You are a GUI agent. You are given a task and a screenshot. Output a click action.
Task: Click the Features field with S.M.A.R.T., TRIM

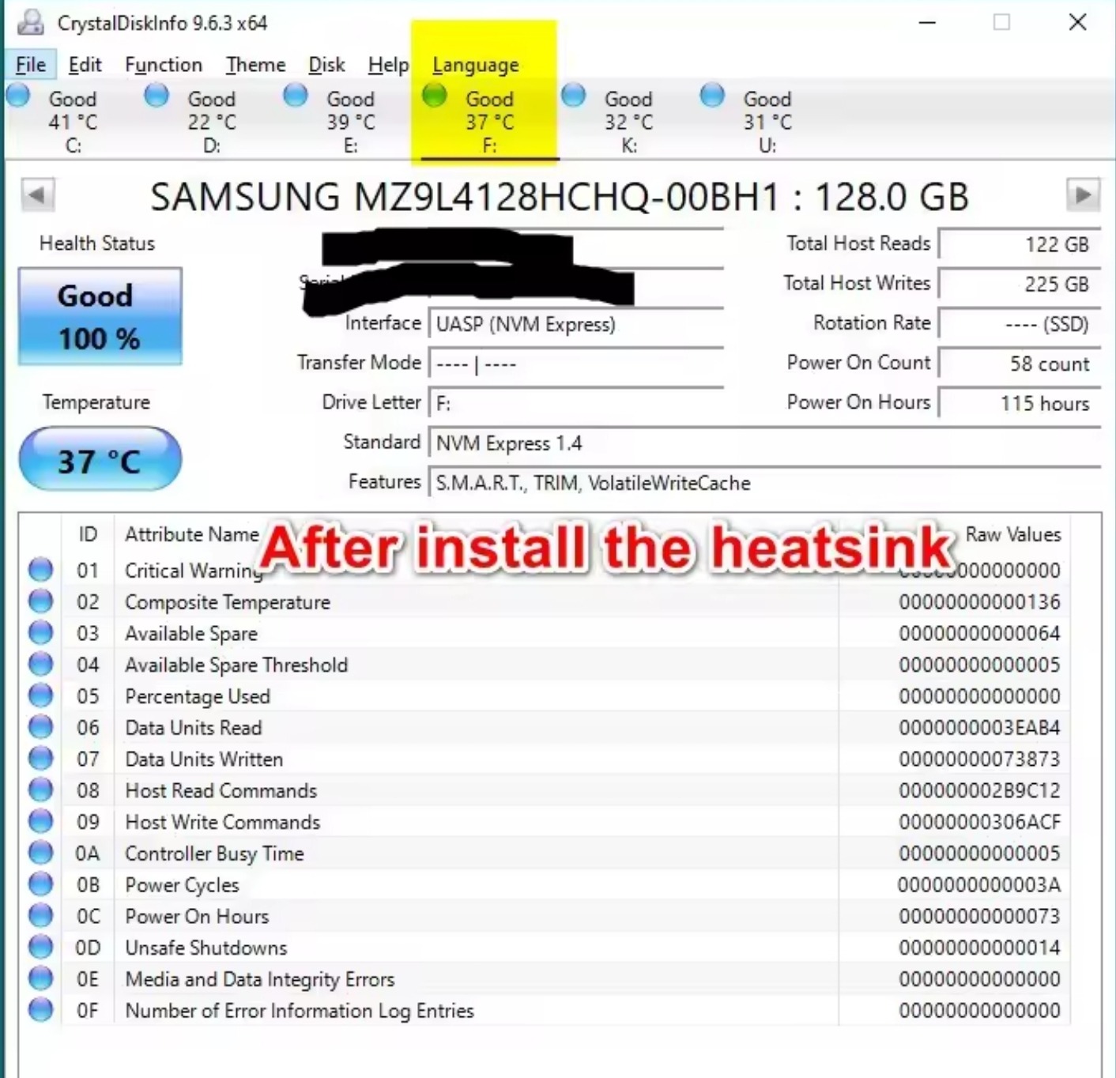pos(764,482)
